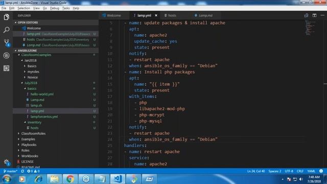Open Google Chrome from the taskbar
This screenshot has height=184, width=327.
click(71, 179)
